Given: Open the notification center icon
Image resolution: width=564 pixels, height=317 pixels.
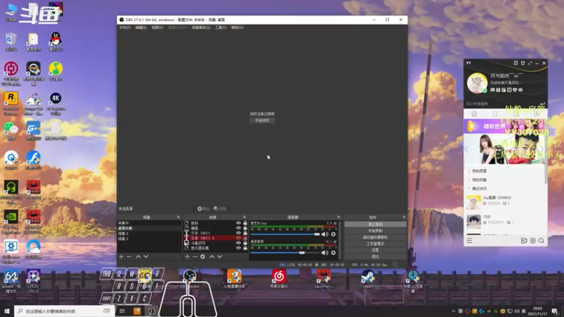Looking at the screenshot, I should pos(555,311).
